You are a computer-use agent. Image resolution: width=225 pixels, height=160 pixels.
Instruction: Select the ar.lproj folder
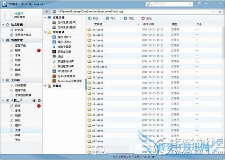[96, 30]
